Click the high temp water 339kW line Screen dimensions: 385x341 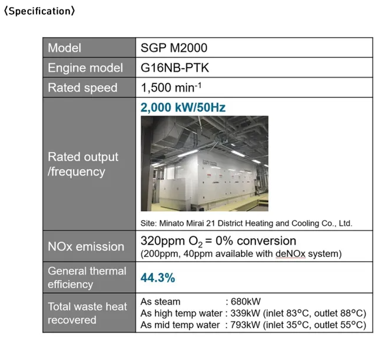253,313
